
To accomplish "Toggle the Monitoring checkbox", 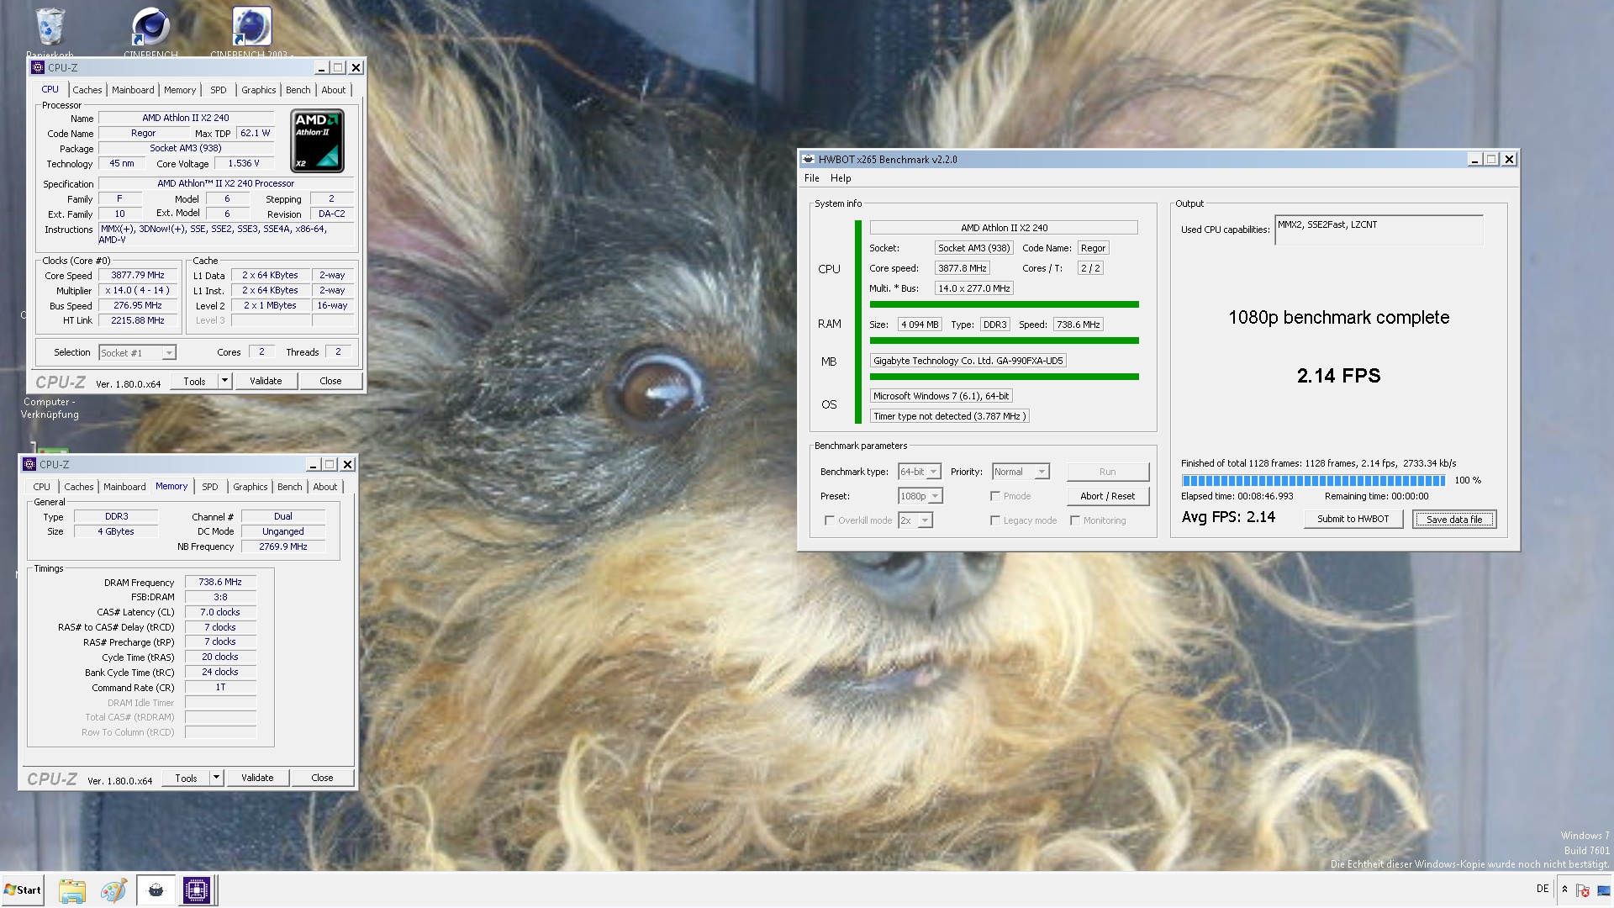I will pyautogui.click(x=1075, y=520).
